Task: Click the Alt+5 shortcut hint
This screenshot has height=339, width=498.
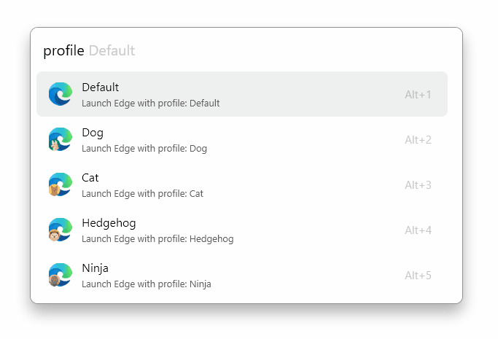Action: point(419,276)
